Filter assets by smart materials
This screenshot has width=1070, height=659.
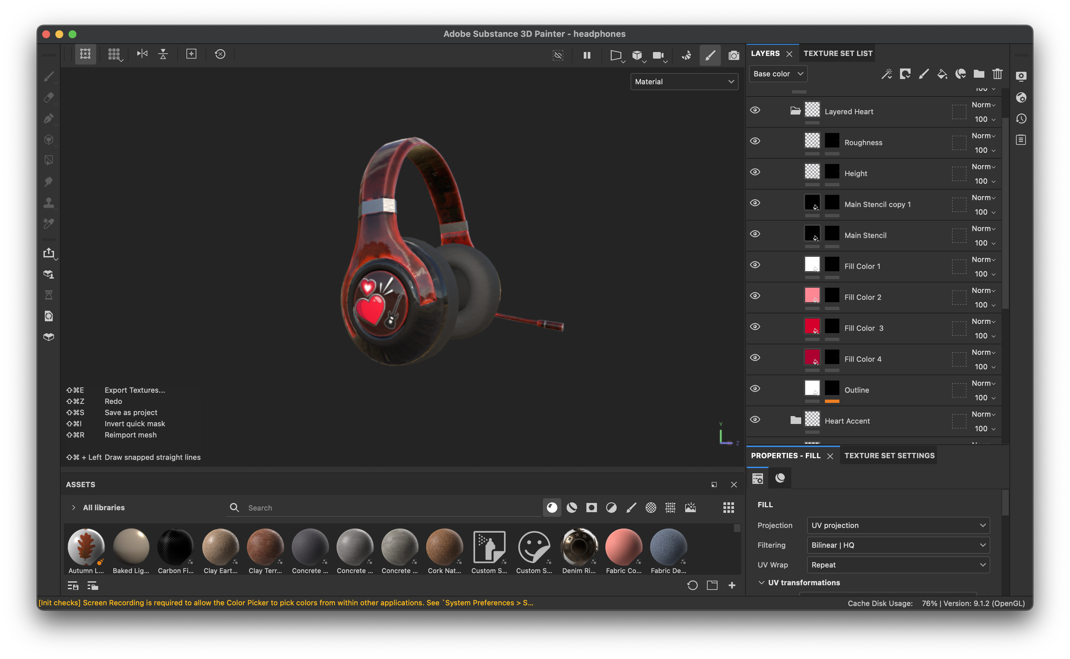tap(572, 507)
